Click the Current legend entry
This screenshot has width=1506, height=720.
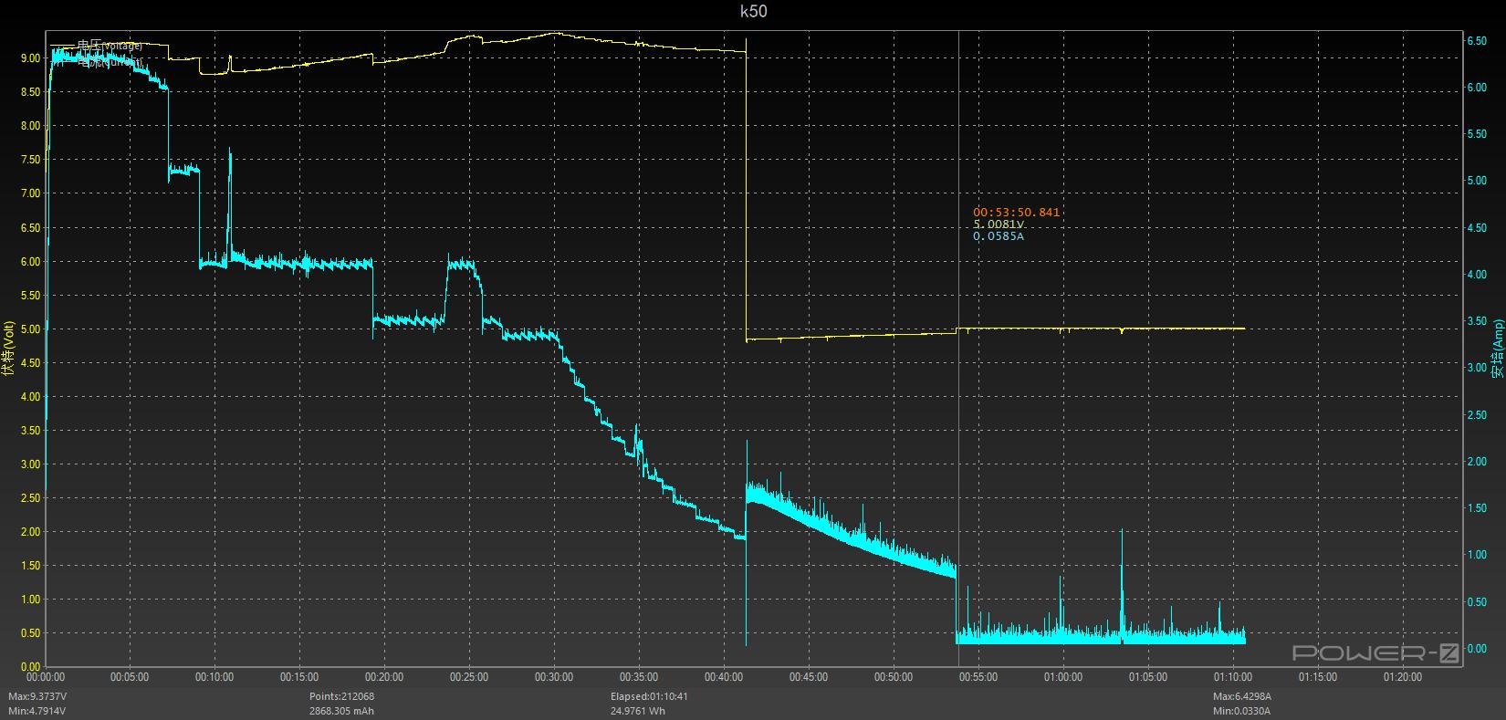click(x=108, y=62)
